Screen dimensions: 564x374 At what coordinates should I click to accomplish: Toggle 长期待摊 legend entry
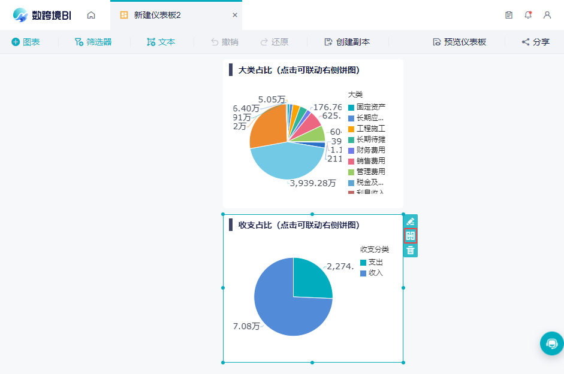(367, 139)
